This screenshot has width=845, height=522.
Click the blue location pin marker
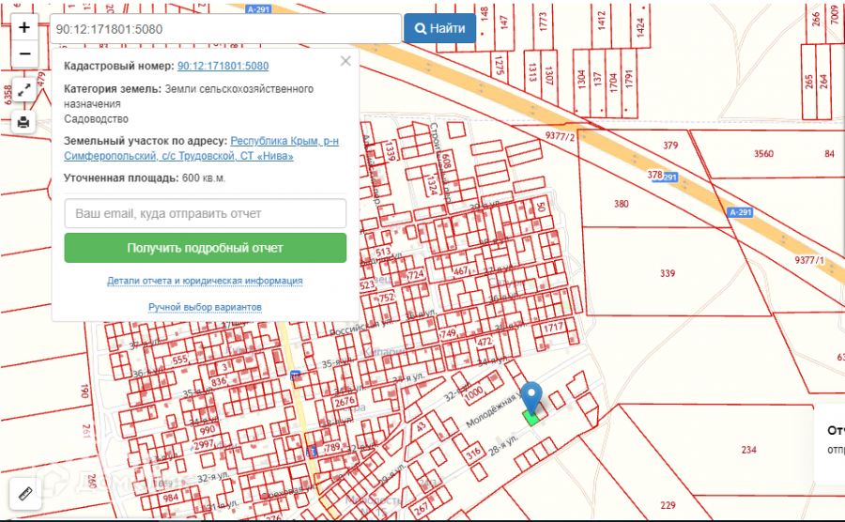tap(531, 398)
